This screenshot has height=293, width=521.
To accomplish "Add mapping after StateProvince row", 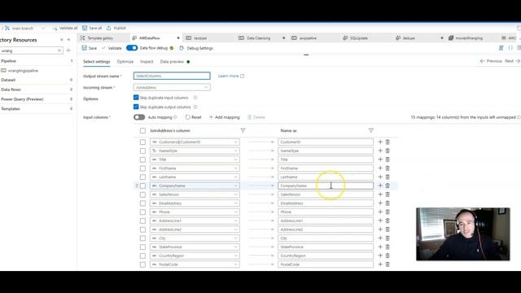I will [380, 247].
